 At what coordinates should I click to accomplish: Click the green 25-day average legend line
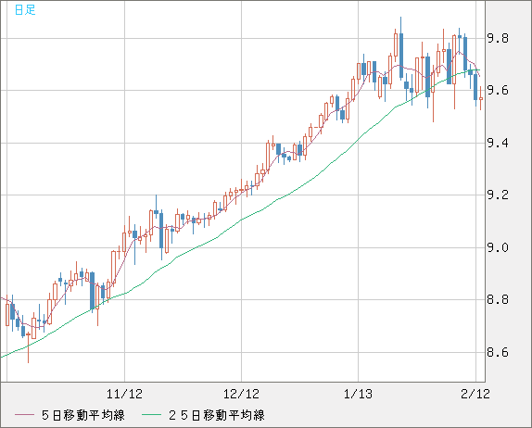click(151, 415)
